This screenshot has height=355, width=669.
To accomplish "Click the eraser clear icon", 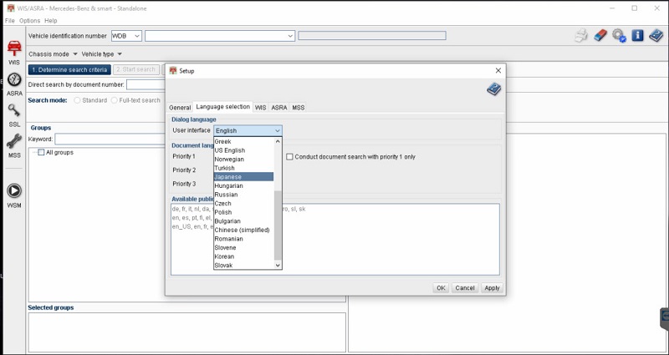I will coord(600,36).
